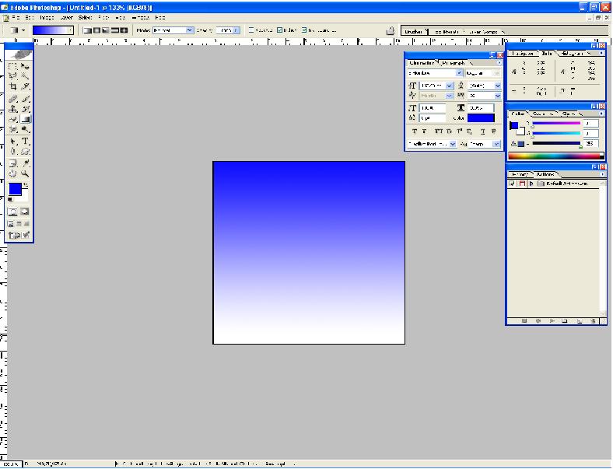This screenshot has width=613, height=469.
Task: Open the gradient Mode dropdown
Action: [190, 30]
